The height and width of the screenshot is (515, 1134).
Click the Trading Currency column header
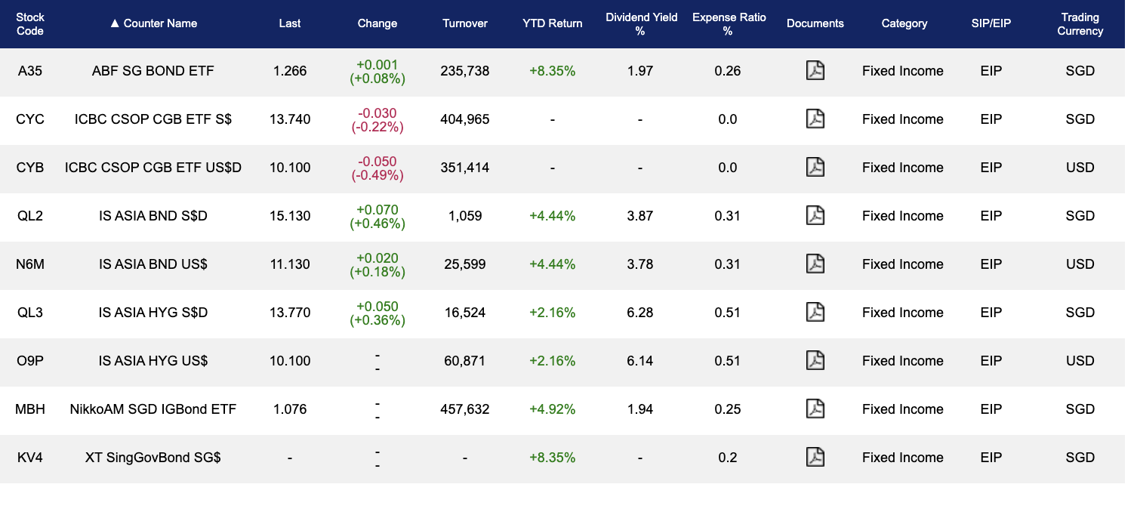[1080, 23]
